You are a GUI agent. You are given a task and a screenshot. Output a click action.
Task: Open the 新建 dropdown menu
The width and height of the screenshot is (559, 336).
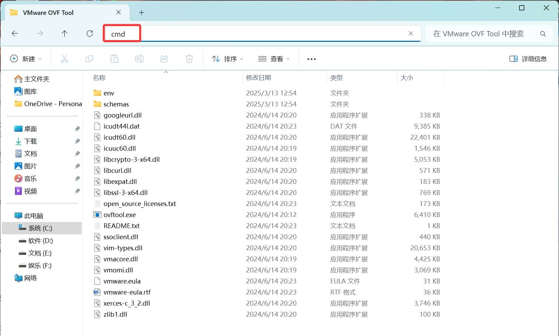tap(26, 59)
